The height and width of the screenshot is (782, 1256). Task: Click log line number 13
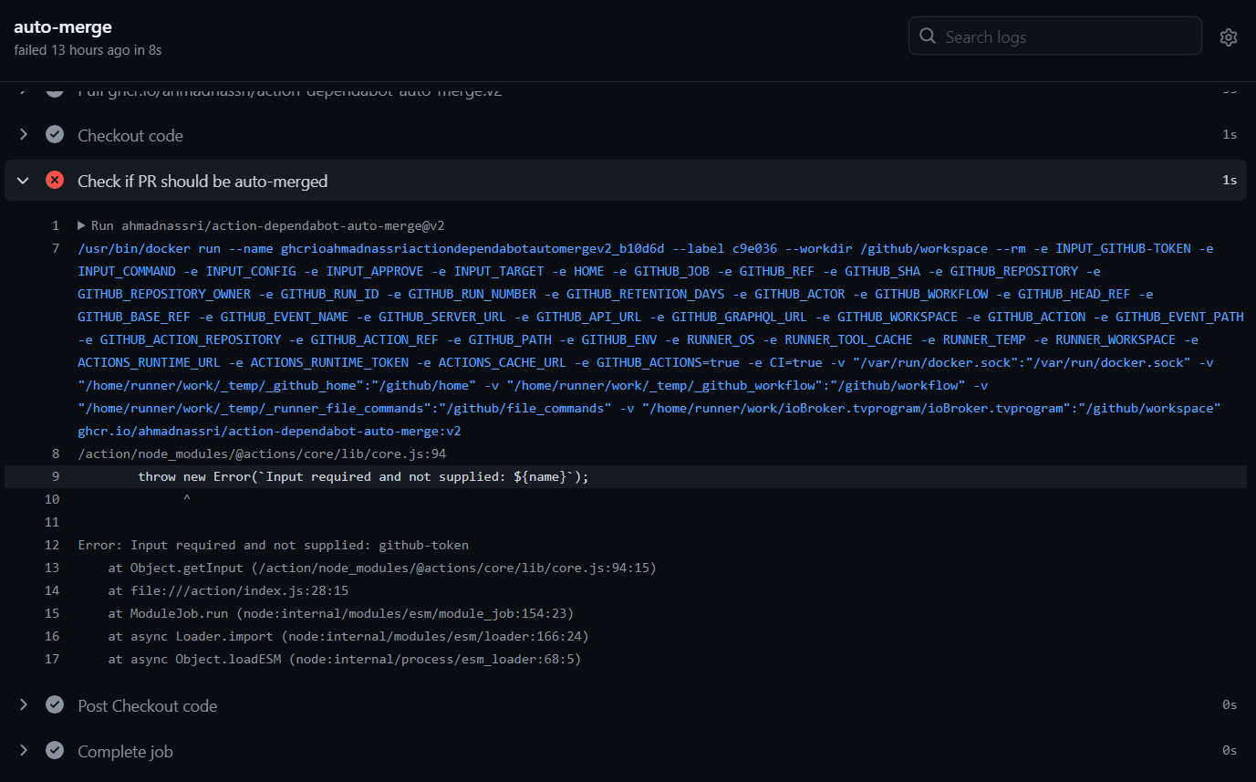coord(52,568)
